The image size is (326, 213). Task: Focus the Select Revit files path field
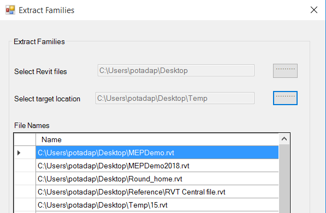pos(176,70)
